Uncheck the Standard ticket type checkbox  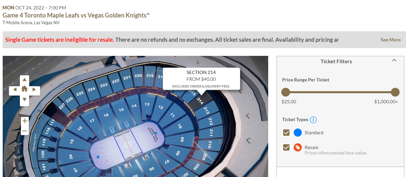coord(286,133)
